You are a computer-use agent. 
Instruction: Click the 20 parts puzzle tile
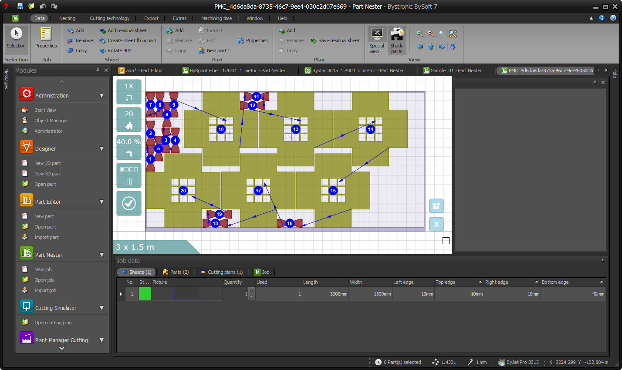tap(129, 120)
